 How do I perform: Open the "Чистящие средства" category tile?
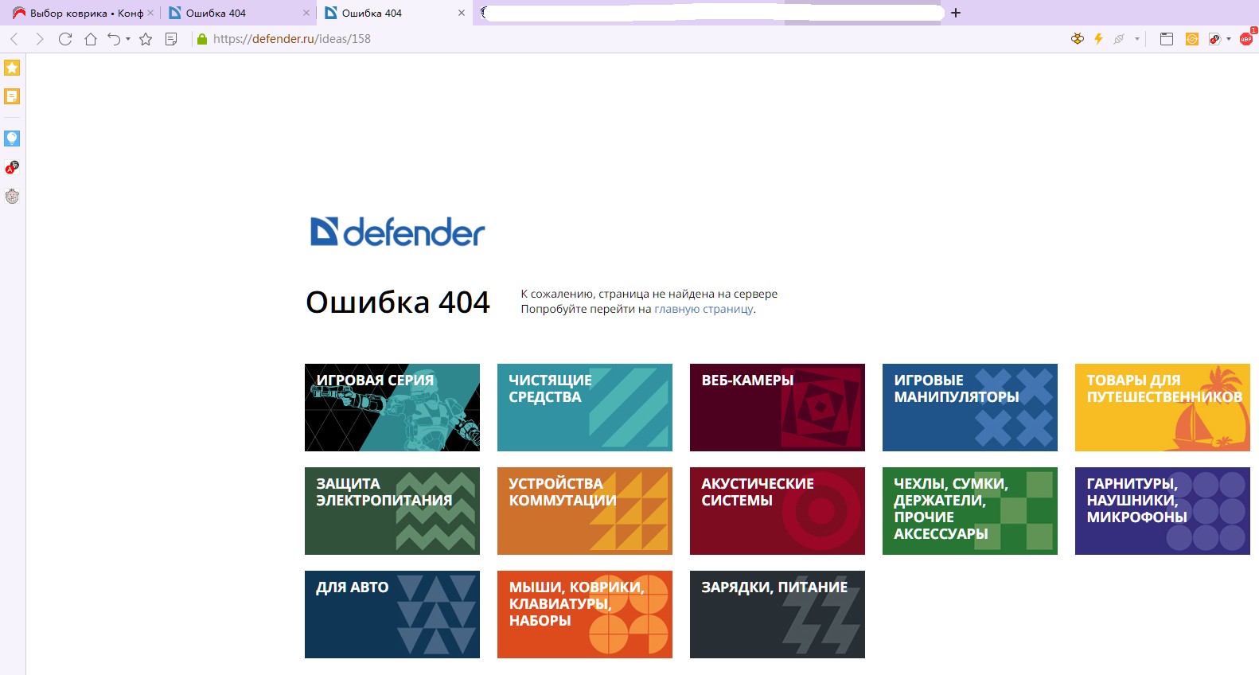(x=585, y=408)
